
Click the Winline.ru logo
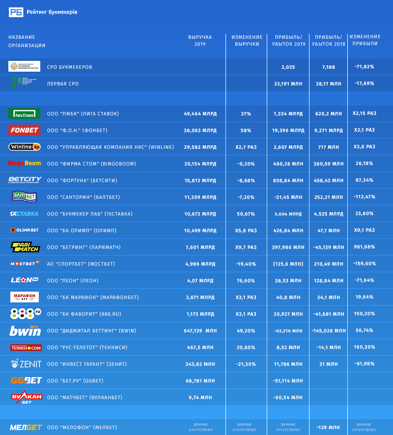point(24,147)
